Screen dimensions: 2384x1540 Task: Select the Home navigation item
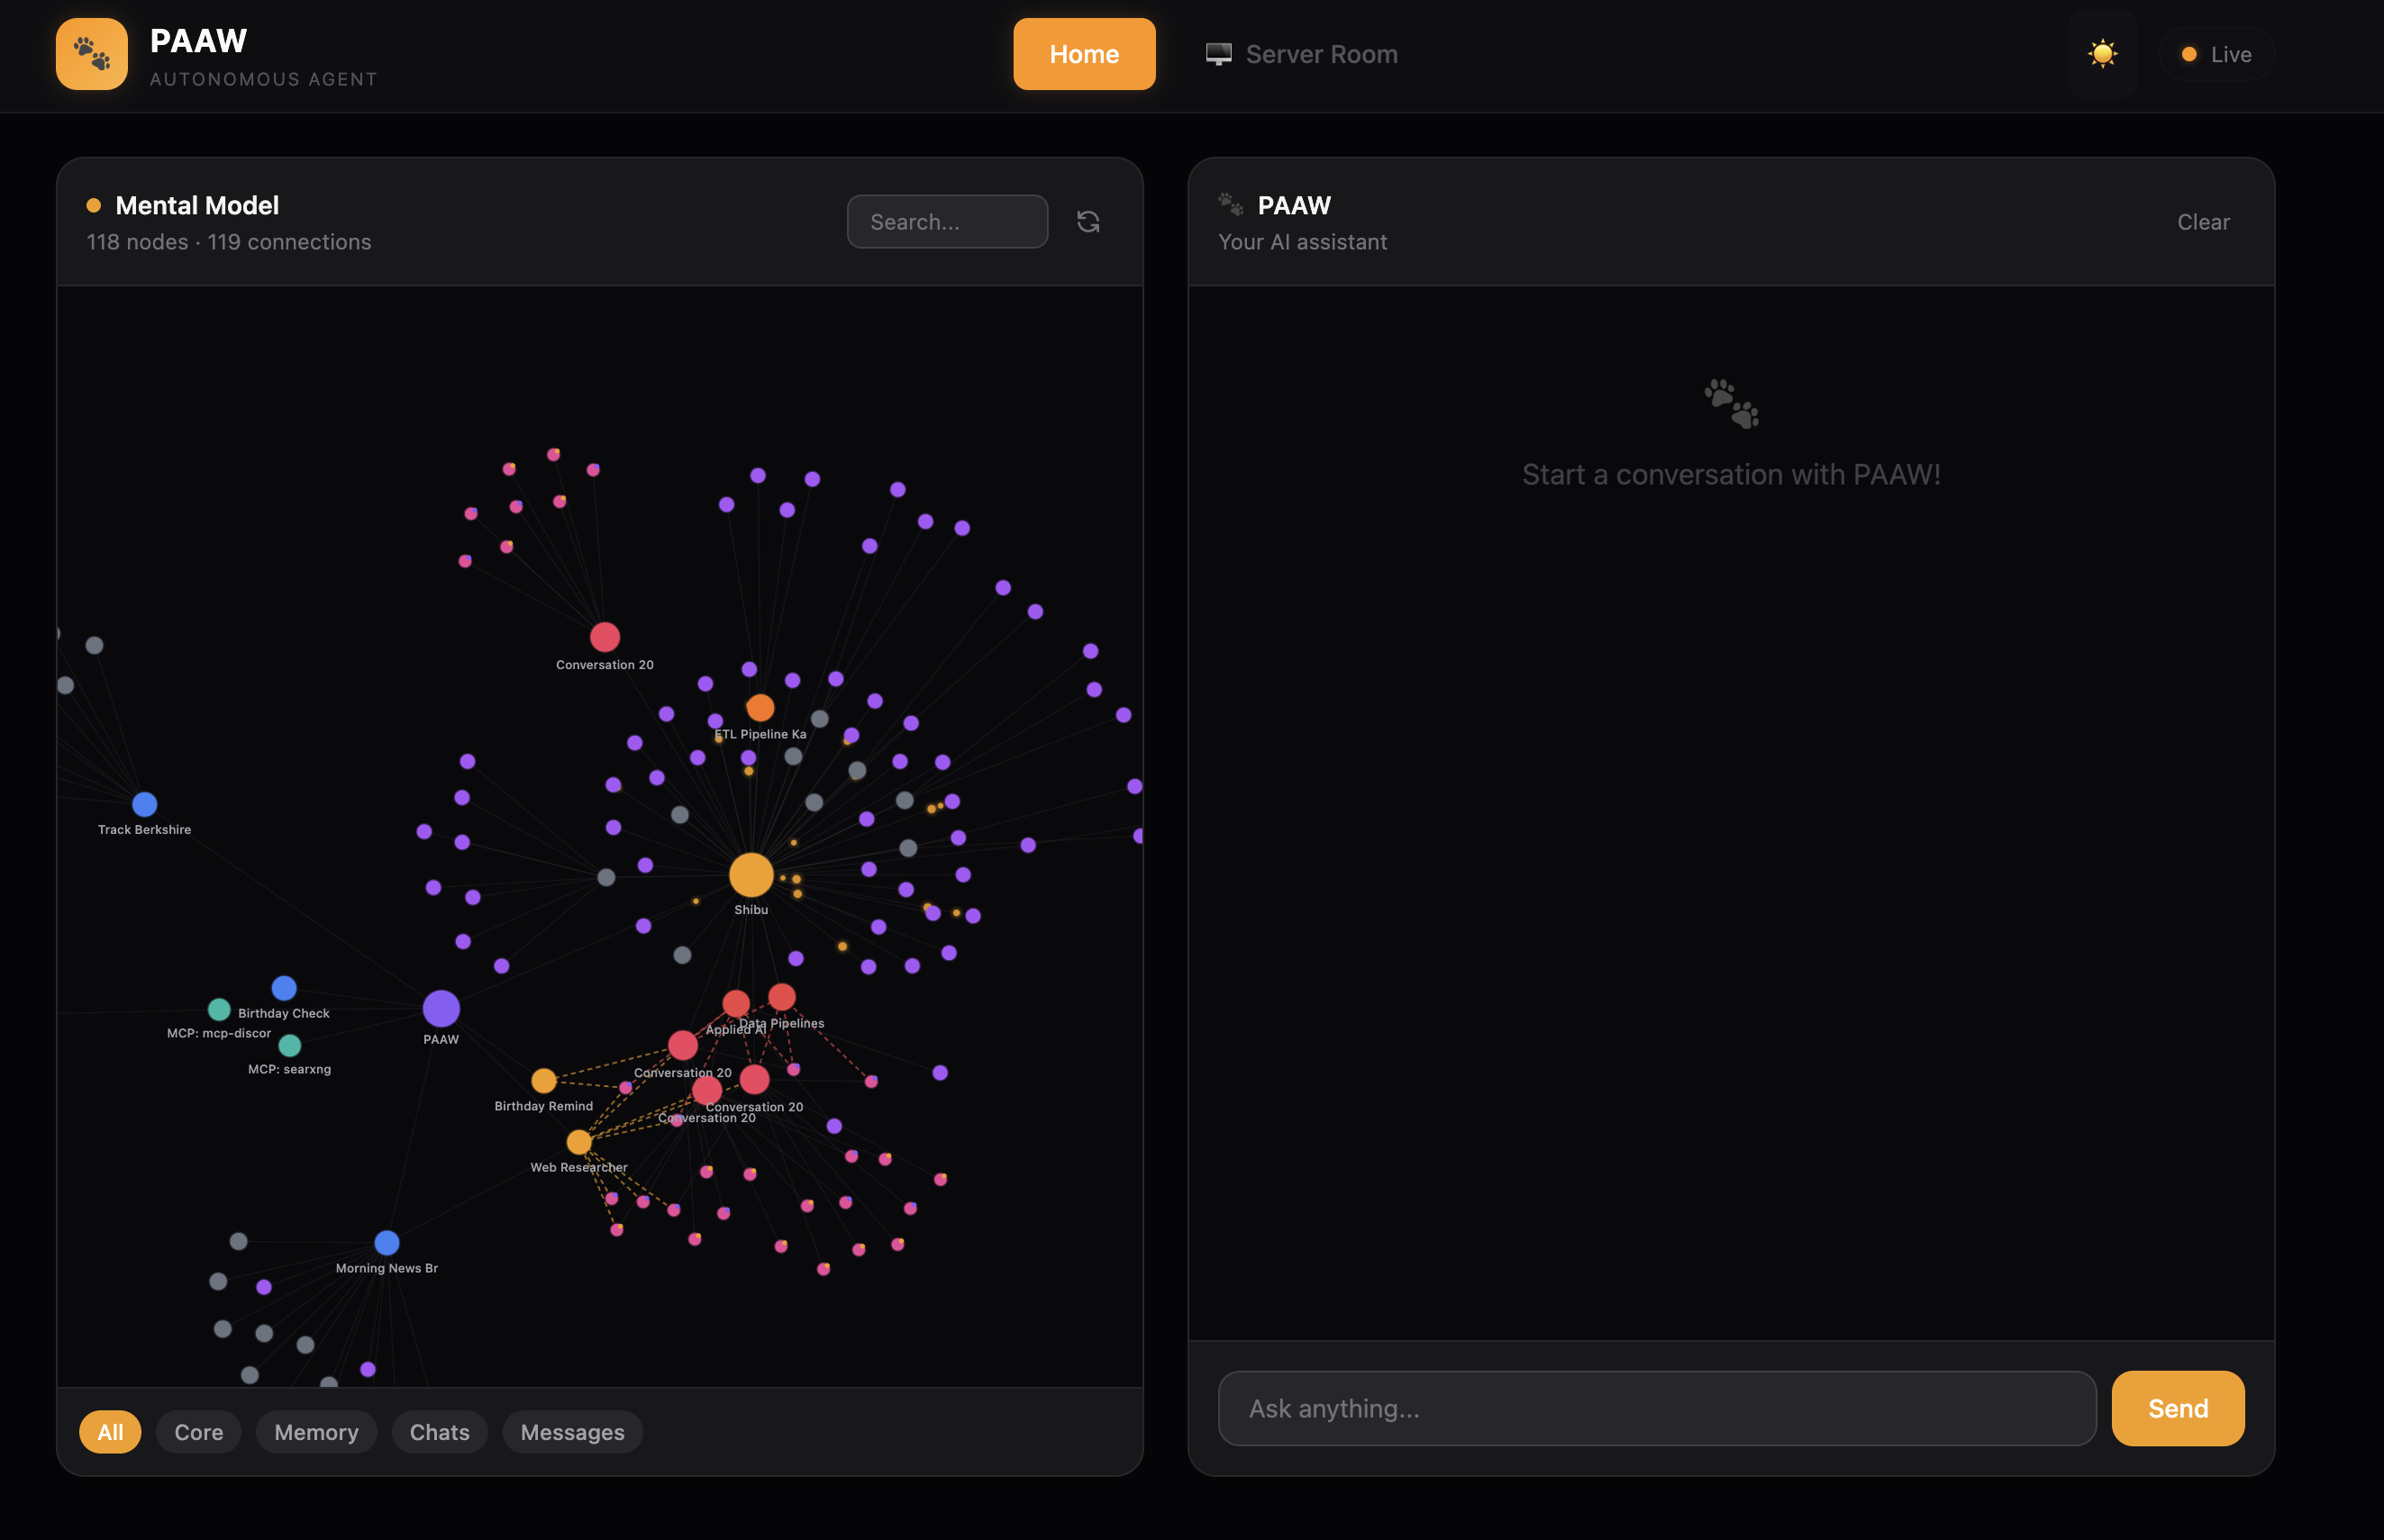click(1085, 54)
